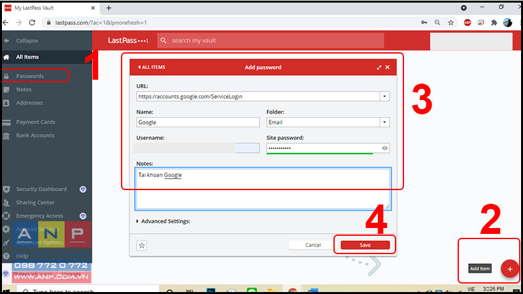
Task: Open the Extensions puzzle icon
Action: click(494, 23)
